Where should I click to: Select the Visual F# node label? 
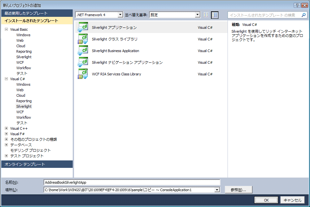(17, 134)
